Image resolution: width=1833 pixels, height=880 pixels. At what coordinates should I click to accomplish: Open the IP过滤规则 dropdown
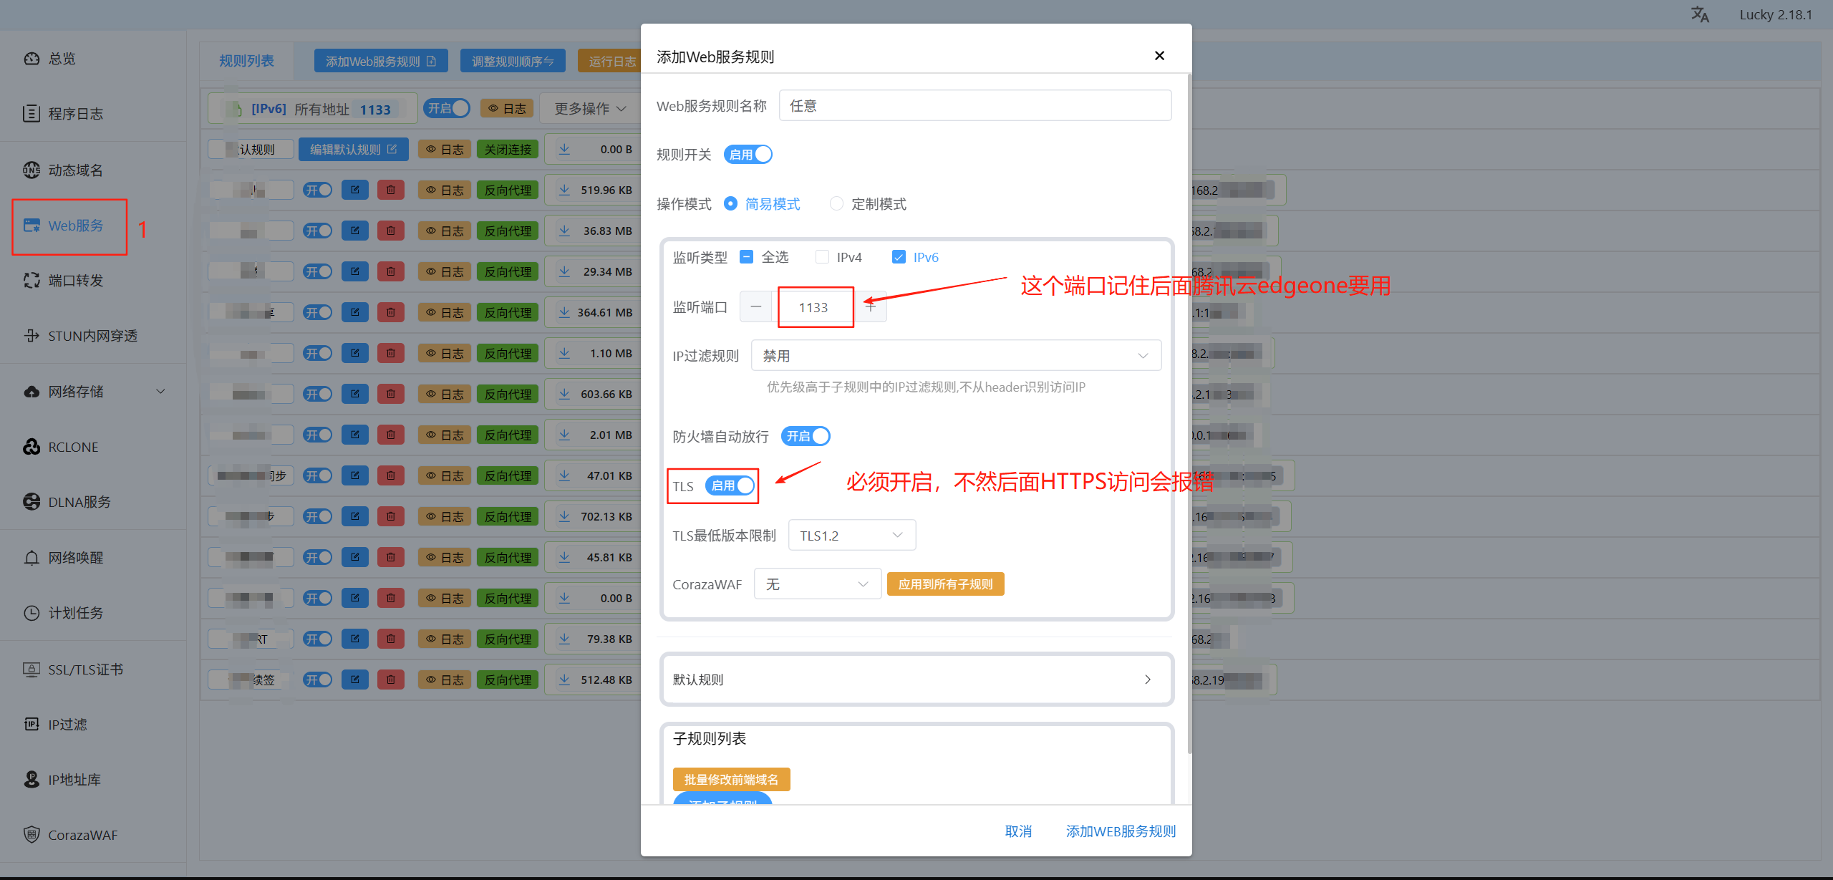955,356
